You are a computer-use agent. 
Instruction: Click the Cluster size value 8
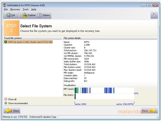pyautogui.click(x=85, y=48)
